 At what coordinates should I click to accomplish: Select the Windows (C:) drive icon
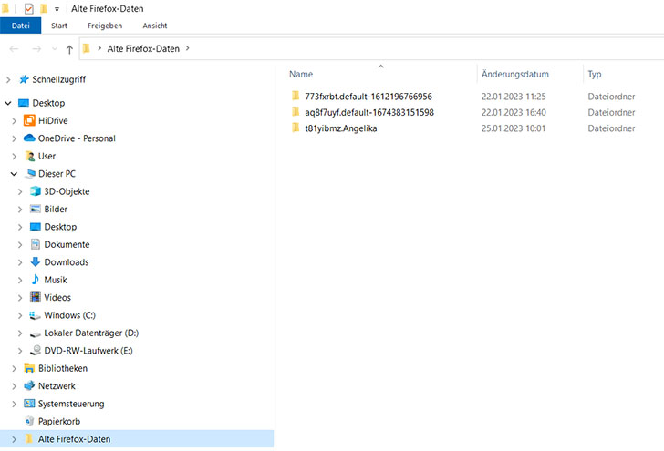click(35, 315)
